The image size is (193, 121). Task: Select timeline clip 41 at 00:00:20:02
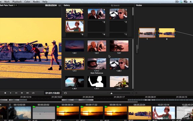pos(44,113)
